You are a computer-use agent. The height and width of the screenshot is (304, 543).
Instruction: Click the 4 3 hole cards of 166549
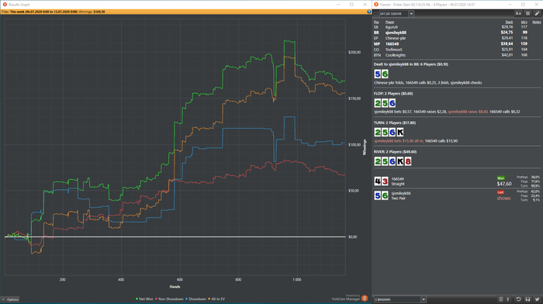[382, 181]
